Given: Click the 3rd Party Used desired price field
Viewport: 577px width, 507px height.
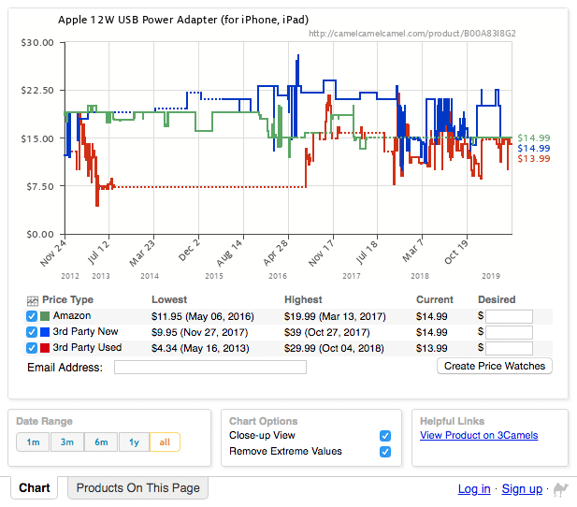Looking at the screenshot, I should (509, 348).
